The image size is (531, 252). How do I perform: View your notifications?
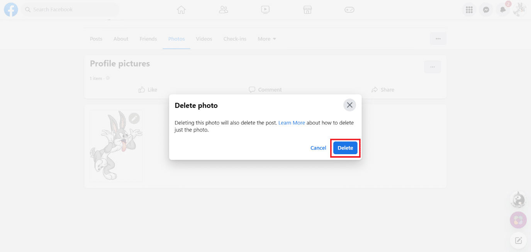502,9
